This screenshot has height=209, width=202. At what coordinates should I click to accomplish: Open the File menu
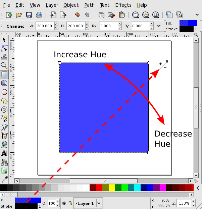point(6,5)
